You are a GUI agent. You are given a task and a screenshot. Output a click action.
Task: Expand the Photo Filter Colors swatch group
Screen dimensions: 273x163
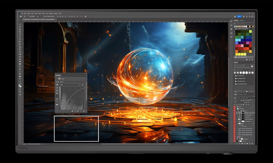click(x=235, y=57)
